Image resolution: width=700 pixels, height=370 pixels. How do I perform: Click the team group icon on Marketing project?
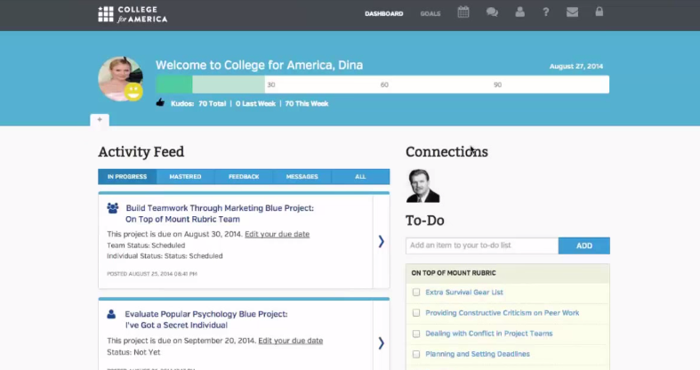coord(113,208)
